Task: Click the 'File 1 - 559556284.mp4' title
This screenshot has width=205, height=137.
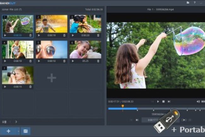Action: coord(161,9)
